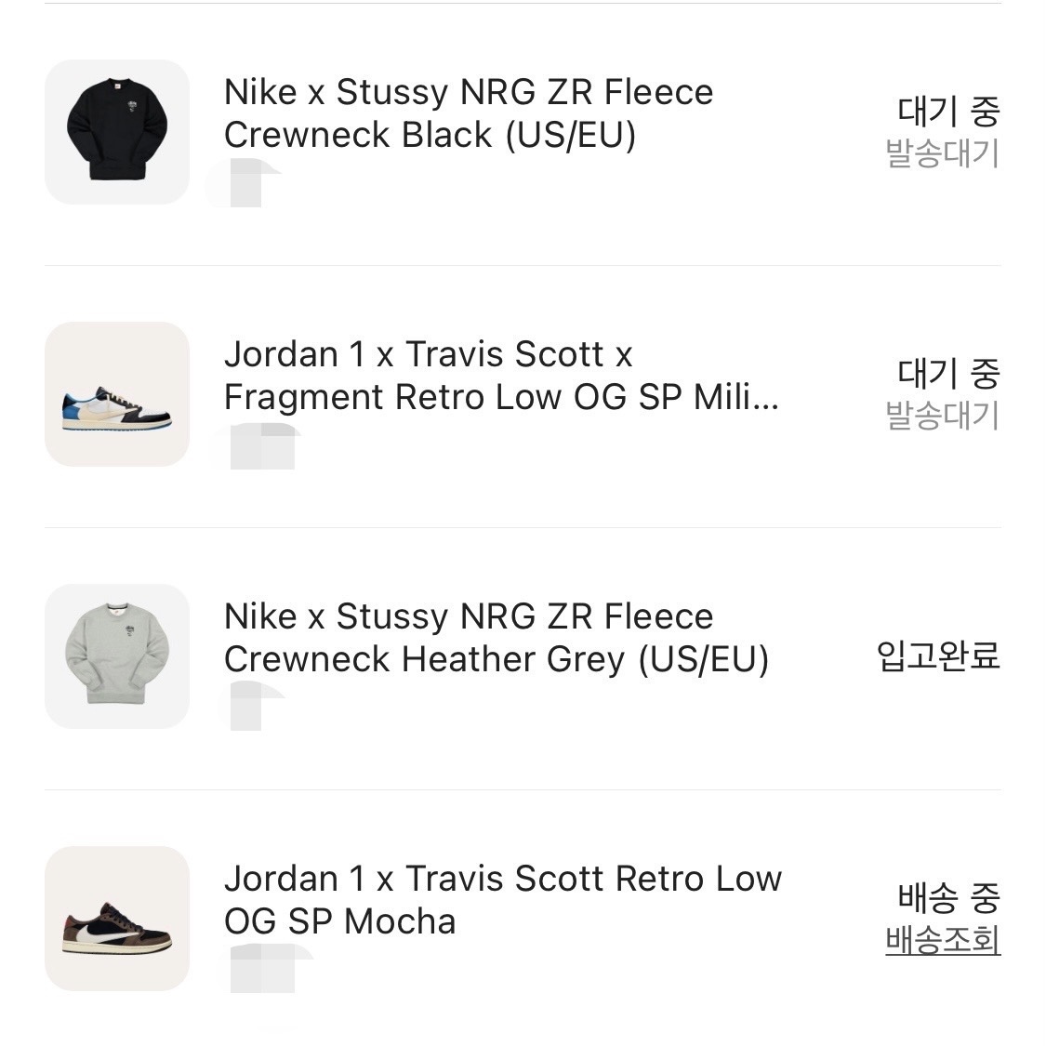Open Nike x Stussy Crewneck Black title
Screen dimensions: 1046x1046
(469, 113)
